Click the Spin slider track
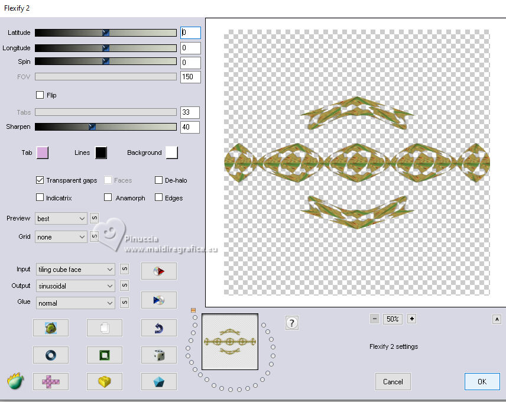 coord(106,61)
